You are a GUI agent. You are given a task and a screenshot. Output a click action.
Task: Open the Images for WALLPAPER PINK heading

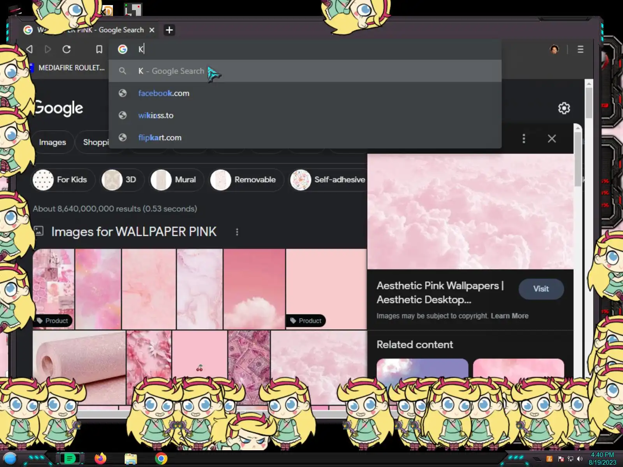point(134,232)
